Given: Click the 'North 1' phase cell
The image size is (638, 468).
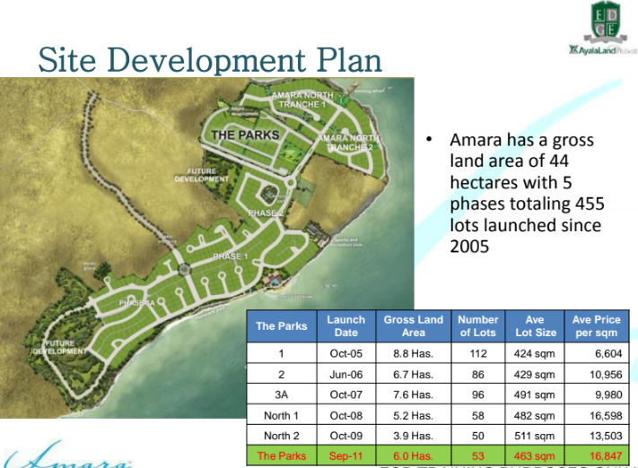Looking at the screenshot, I should click(282, 415).
